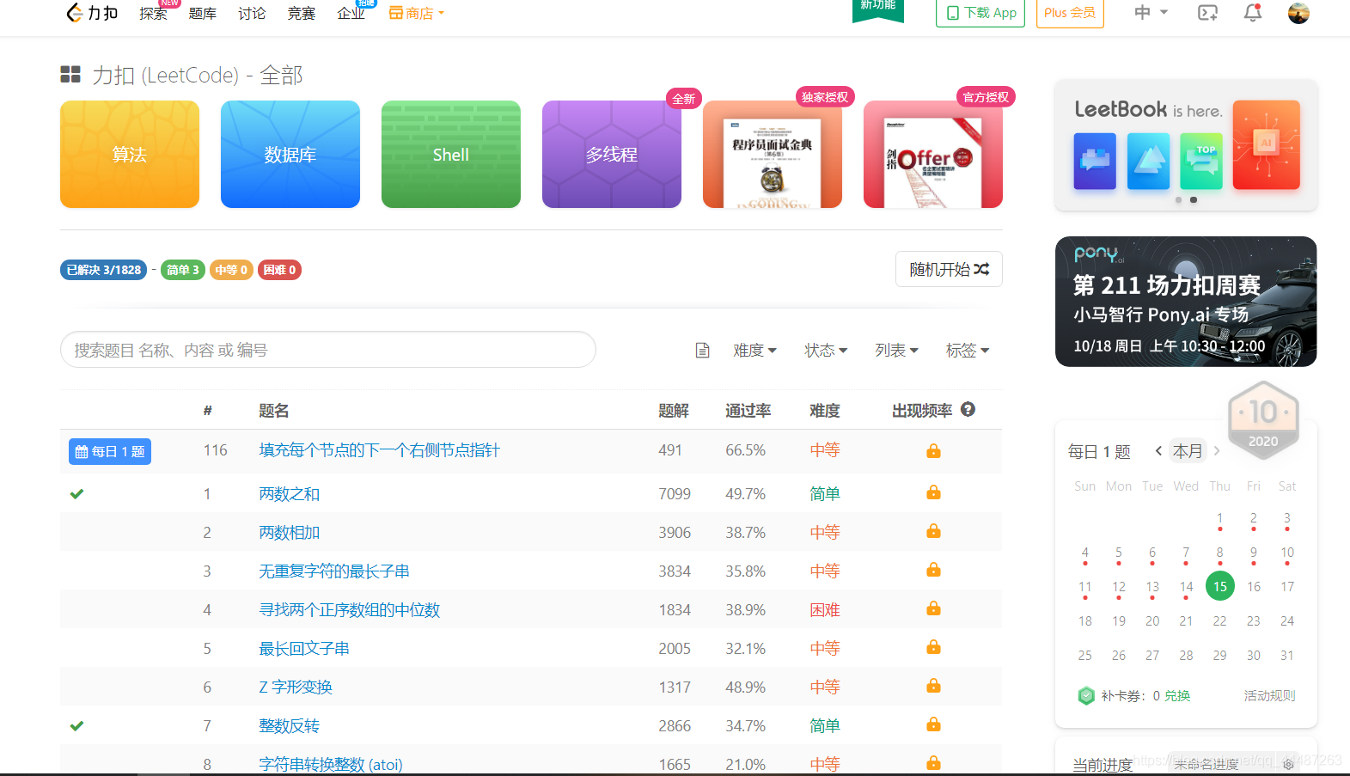
Task: Open the Shell category card
Action: [x=451, y=155]
